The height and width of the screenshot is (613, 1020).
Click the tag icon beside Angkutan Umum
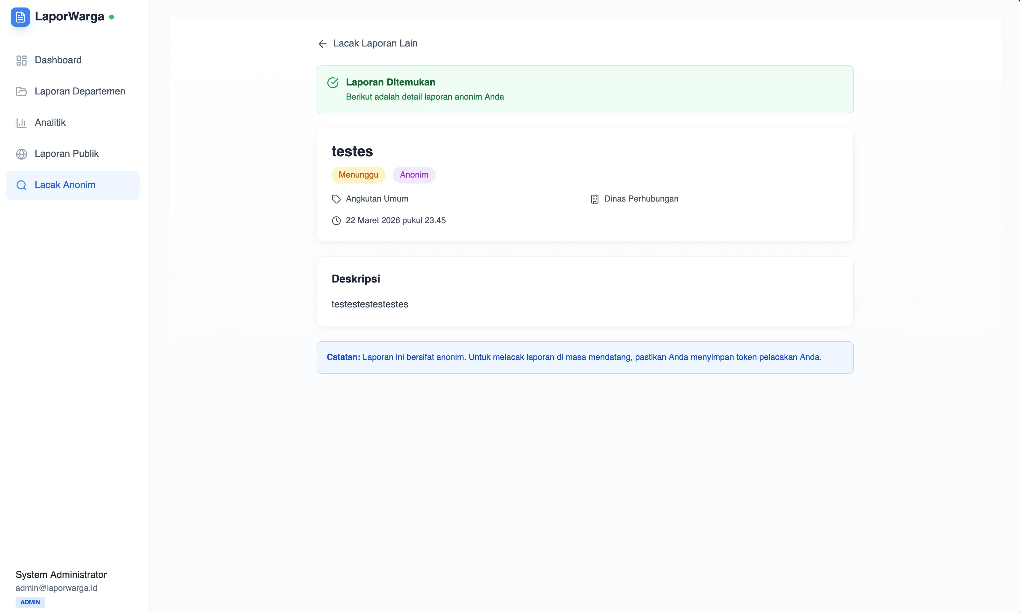[x=336, y=199]
